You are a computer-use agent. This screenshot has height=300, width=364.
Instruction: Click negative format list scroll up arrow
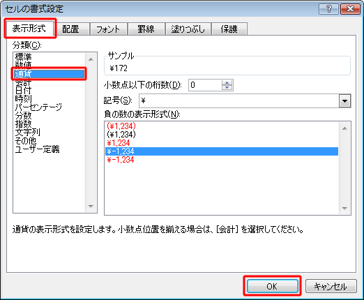(344, 128)
